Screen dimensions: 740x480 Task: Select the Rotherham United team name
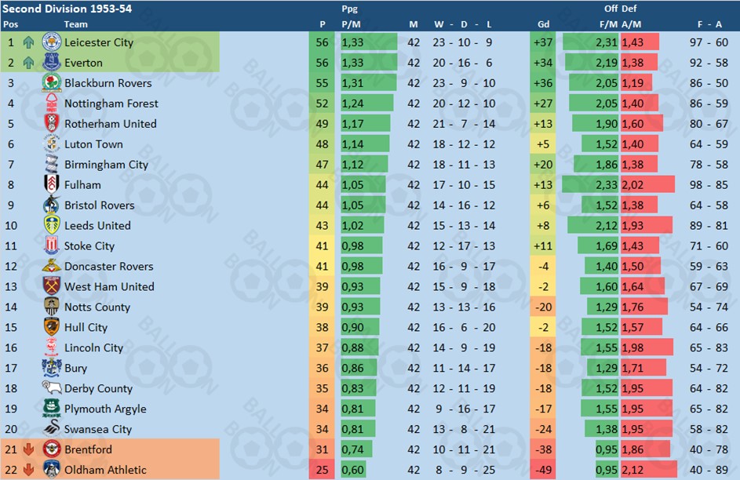[x=111, y=124]
